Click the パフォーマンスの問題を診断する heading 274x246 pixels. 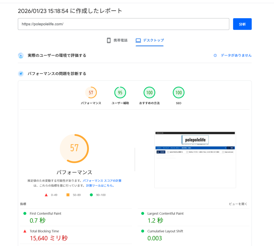coord(57,74)
